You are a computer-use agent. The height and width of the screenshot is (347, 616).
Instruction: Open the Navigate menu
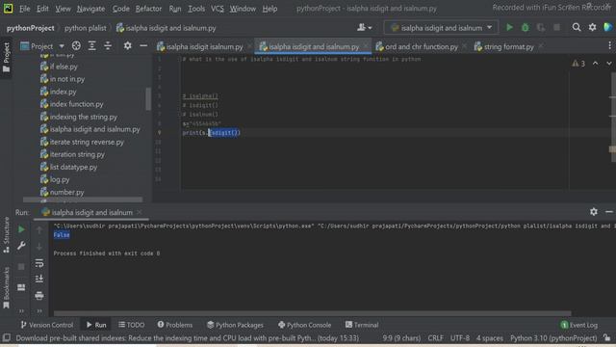(x=90, y=9)
